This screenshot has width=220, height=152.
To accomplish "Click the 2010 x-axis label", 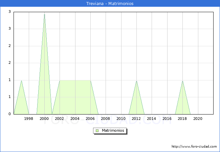I will pyautogui.click(x=121, y=119).
